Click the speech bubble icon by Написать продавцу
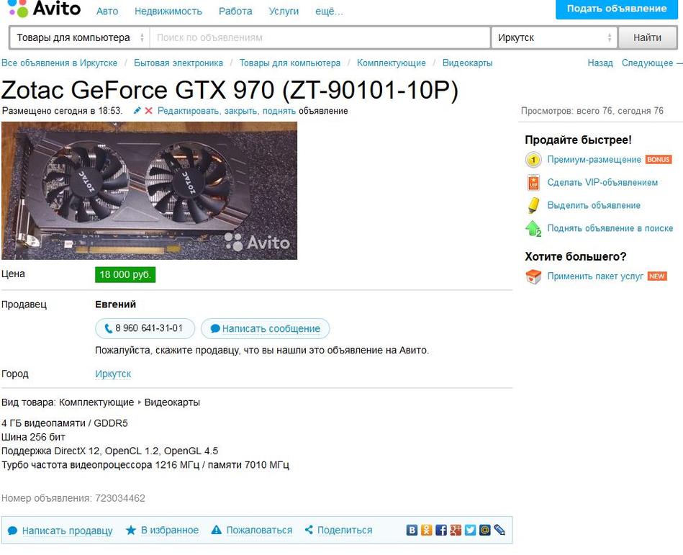 click(13, 531)
